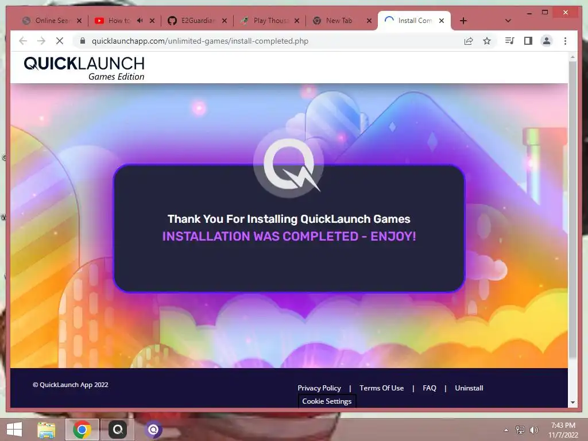Maximize the Chrome window
This screenshot has width=588, height=441.
545,13
